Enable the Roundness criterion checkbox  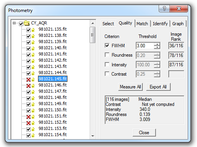(x=107, y=55)
